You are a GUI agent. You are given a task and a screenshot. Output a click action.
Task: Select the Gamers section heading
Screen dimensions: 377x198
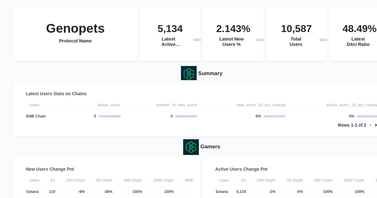(x=210, y=146)
